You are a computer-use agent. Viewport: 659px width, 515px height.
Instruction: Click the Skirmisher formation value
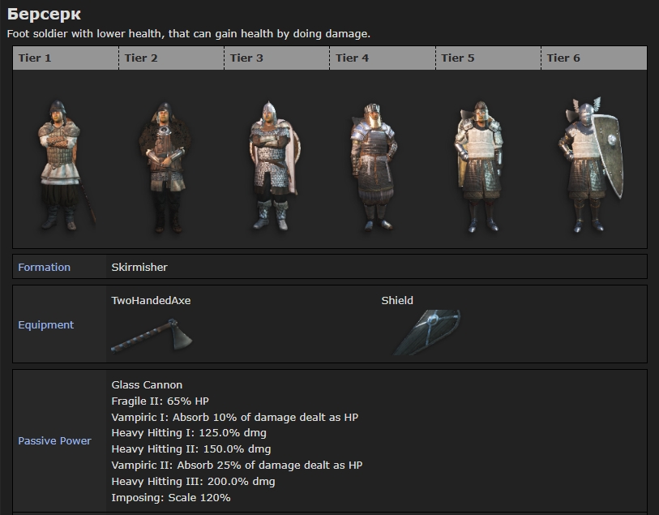click(139, 267)
